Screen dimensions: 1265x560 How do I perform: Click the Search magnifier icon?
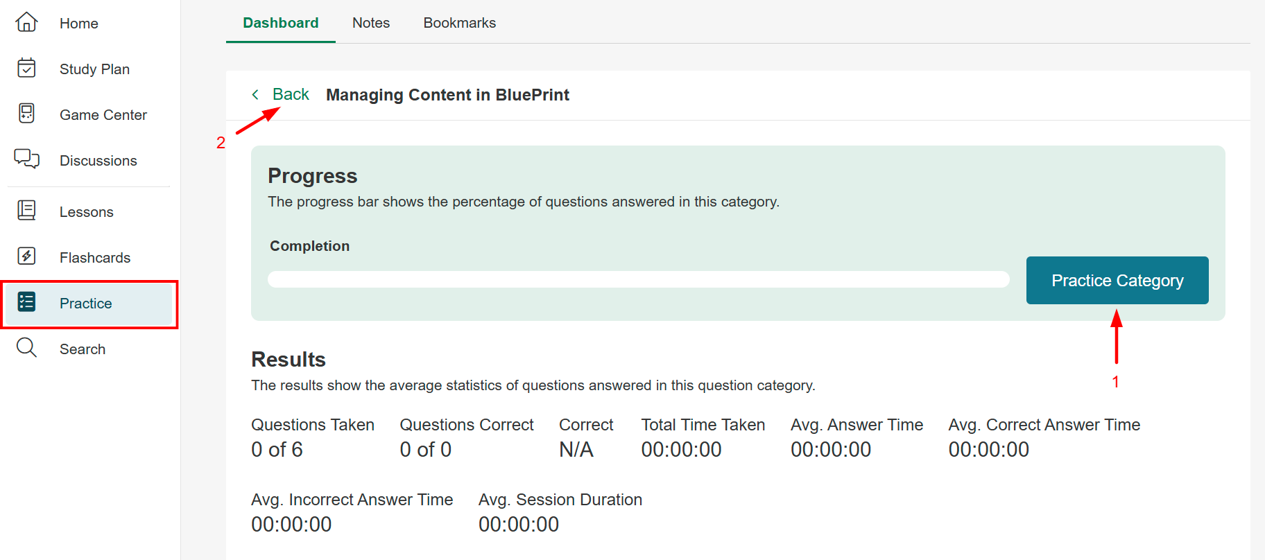coord(26,347)
